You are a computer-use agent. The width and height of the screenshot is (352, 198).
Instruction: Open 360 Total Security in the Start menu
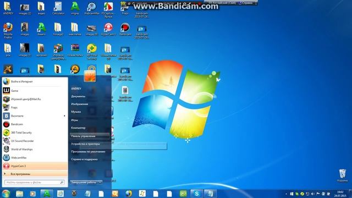(35, 133)
